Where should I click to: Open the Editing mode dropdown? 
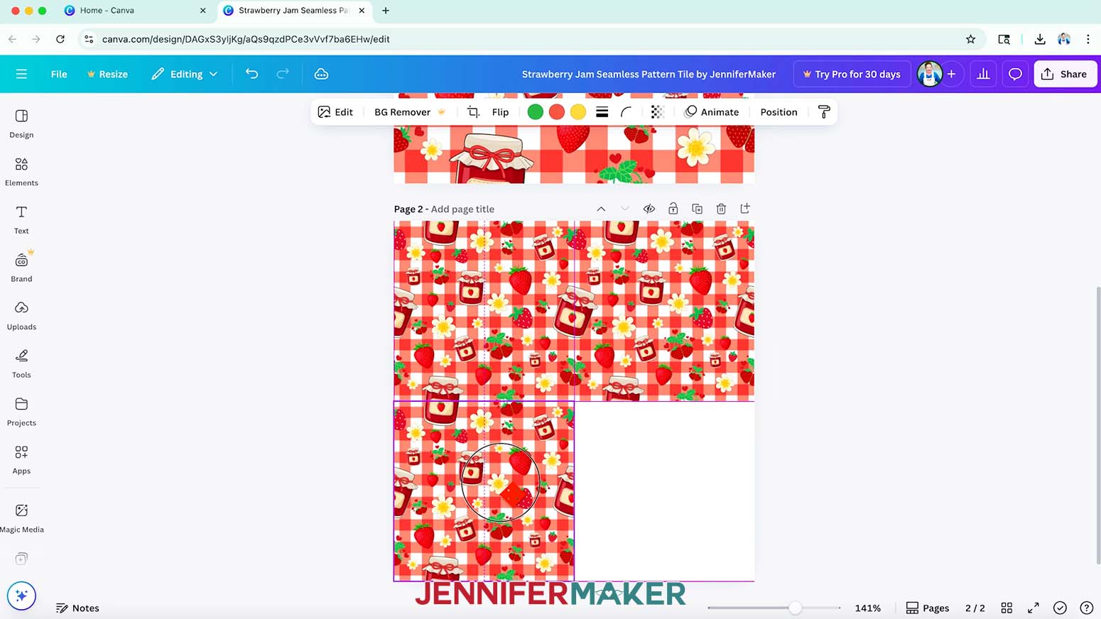tap(185, 74)
